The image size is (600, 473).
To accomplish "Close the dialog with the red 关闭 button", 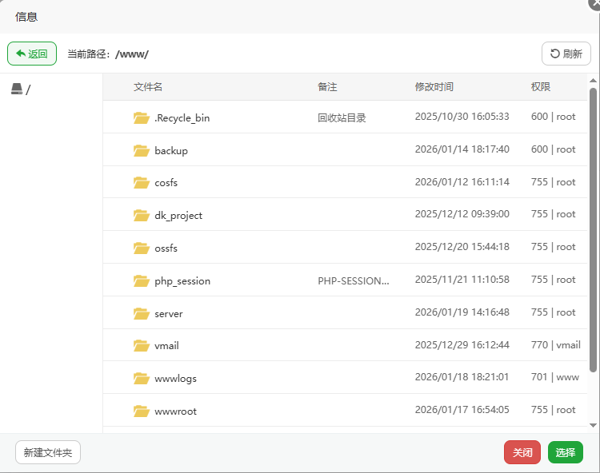I will [x=522, y=452].
